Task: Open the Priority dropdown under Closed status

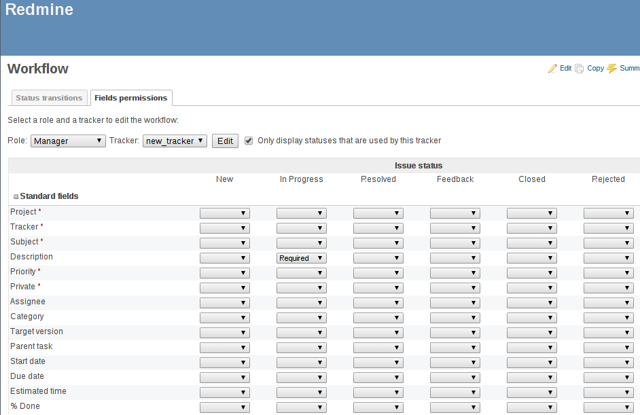Action: [531, 272]
